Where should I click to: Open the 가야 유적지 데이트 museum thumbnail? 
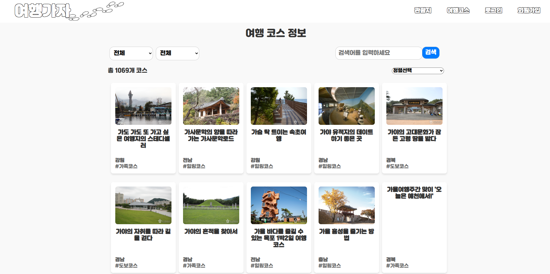pyautogui.click(x=347, y=106)
